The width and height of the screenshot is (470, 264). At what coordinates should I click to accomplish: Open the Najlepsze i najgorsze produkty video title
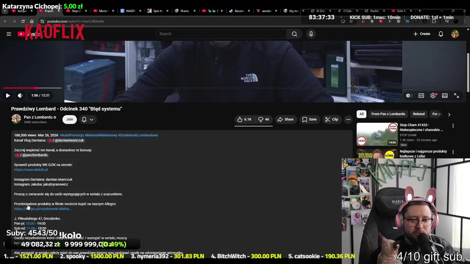(x=423, y=154)
